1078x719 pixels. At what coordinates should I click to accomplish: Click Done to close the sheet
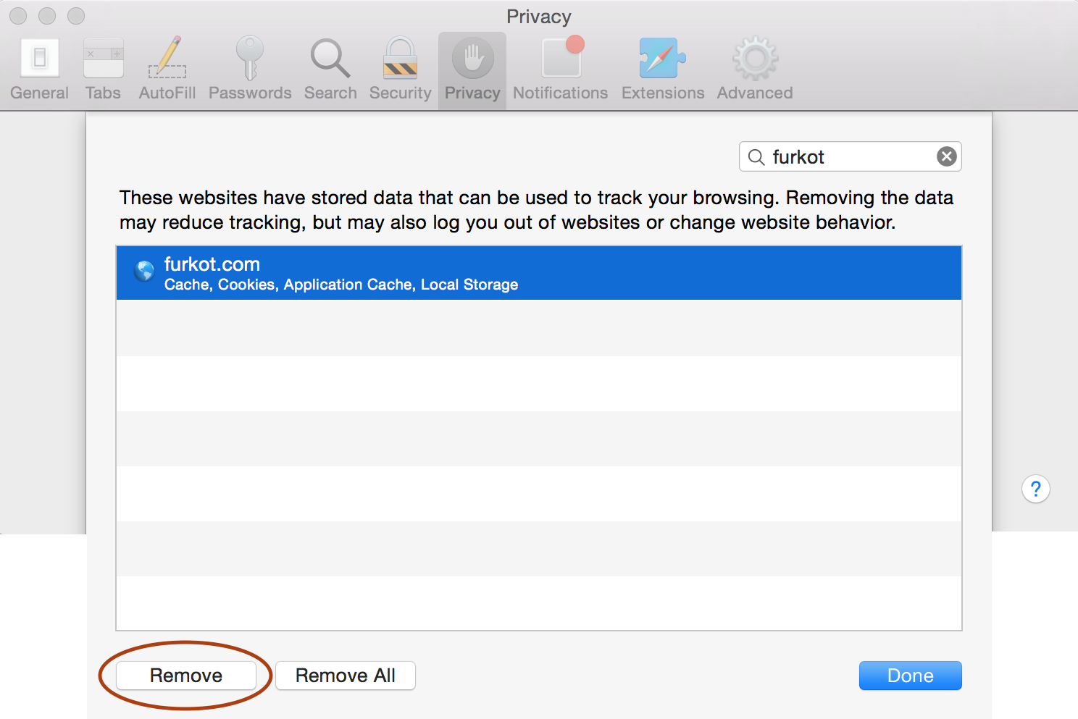click(910, 676)
